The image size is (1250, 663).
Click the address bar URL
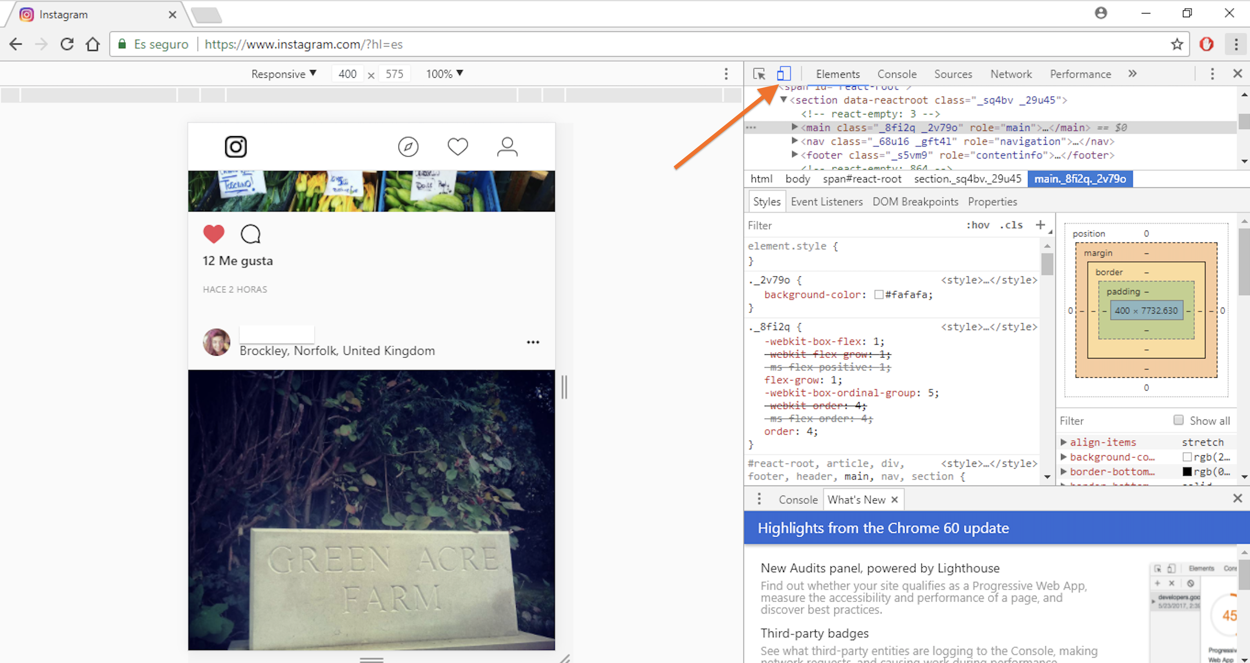click(x=304, y=44)
